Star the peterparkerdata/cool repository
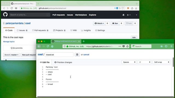 click(x=115, y=23)
